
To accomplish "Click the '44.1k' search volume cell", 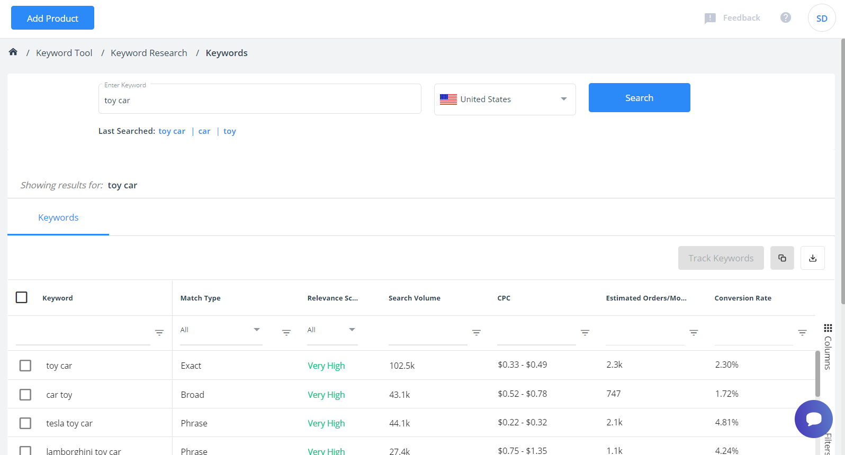I will coord(400,423).
